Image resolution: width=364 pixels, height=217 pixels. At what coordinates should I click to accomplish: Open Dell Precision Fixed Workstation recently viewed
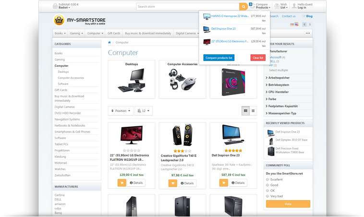(x=290, y=150)
